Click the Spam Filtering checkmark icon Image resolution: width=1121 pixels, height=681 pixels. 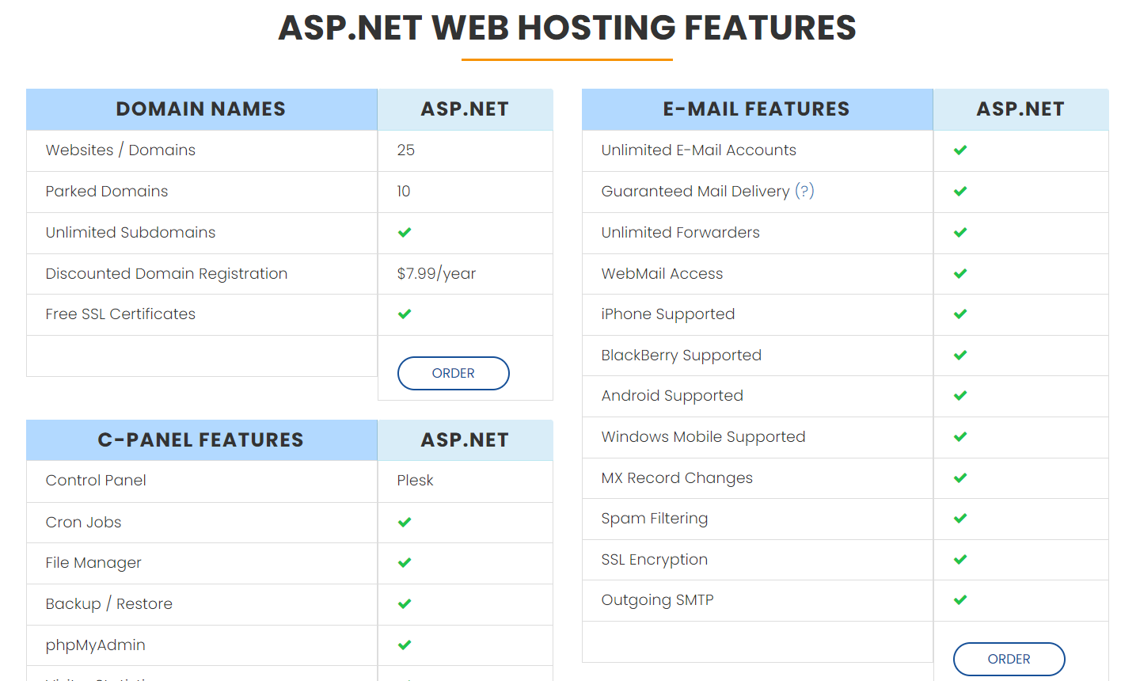[x=960, y=518]
